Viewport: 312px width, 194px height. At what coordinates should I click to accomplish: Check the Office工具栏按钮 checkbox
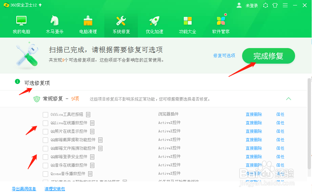click(45, 115)
